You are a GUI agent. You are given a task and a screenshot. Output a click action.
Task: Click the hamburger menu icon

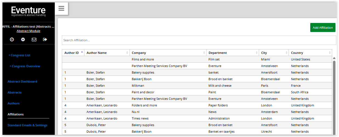[x=61, y=8]
